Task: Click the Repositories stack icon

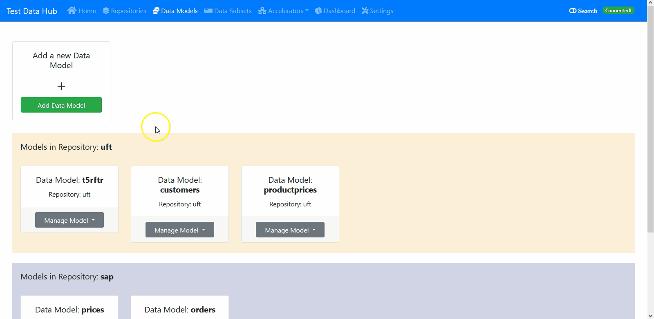Action: (x=106, y=11)
